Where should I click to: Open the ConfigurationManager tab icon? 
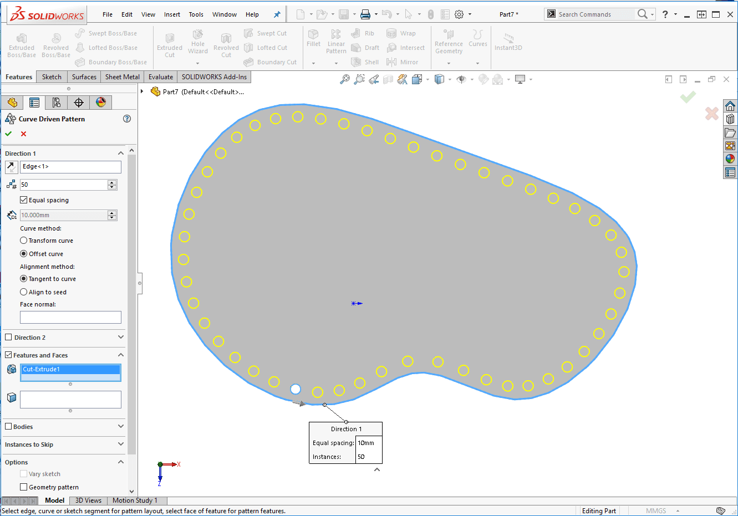coord(56,102)
